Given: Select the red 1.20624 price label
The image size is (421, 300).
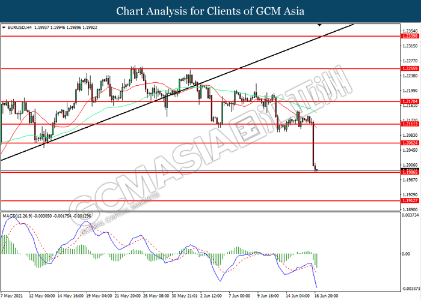Looking at the screenshot, I should [x=410, y=143].
